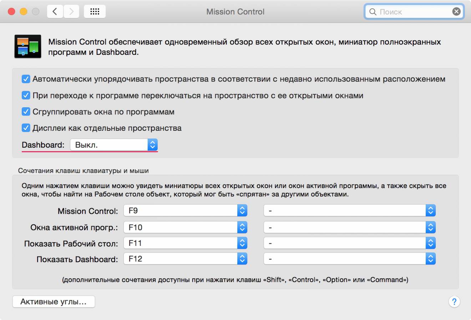This screenshot has height=320, width=471.
Task: Go back with the left chevron button
Action: (55, 12)
